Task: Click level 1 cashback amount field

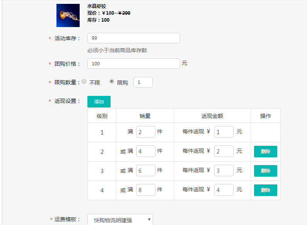Action: coord(223,132)
